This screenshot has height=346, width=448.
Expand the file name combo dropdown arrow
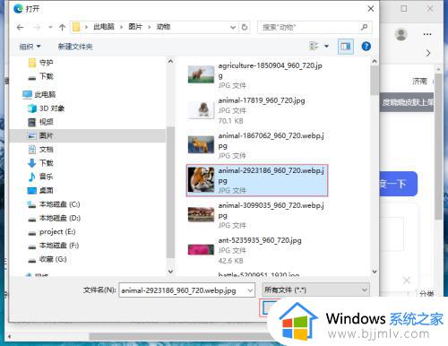point(250,290)
